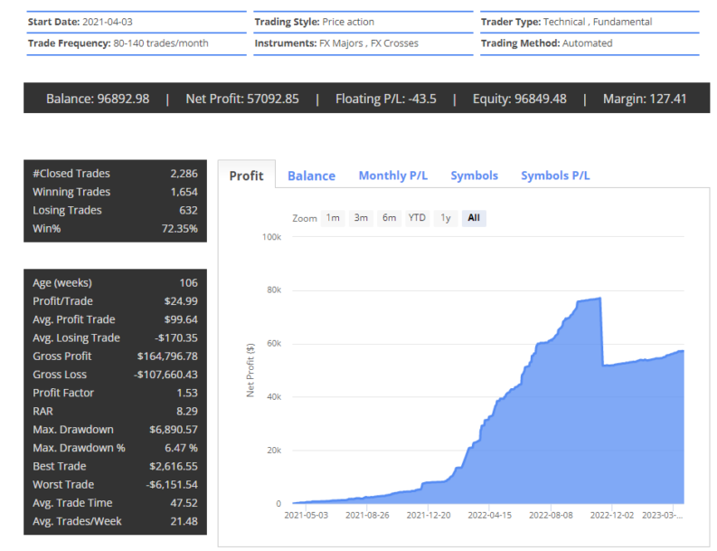717x551 pixels.
Task: Choose the 6m zoom range
Action: pos(389,218)
